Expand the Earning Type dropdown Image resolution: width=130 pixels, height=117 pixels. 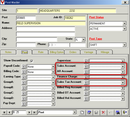pyautogui.click(x=53, y=77)
